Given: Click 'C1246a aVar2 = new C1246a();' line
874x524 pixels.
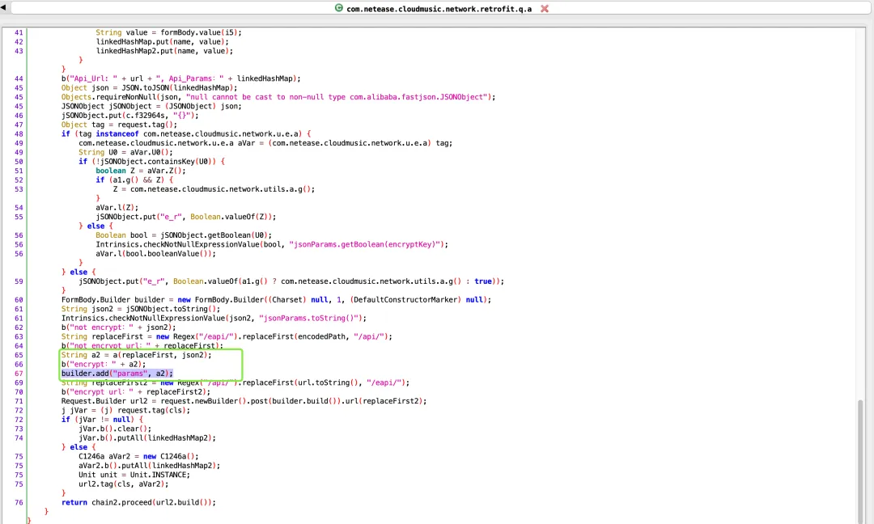Looking at the screenshot, I should pyautogui.click(x=139, y=456).
